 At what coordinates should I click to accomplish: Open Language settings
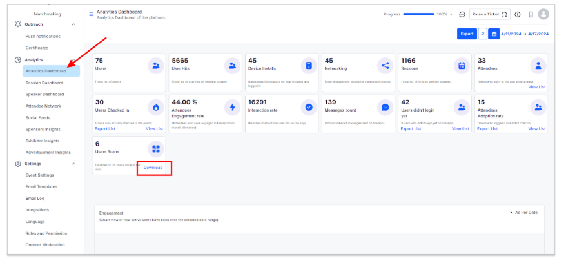point(35,222)
